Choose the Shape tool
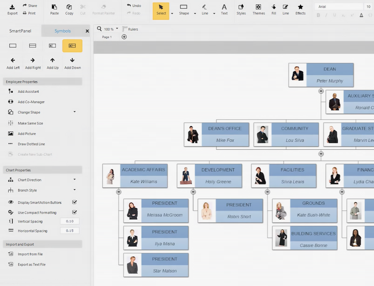 pos(184,9)
